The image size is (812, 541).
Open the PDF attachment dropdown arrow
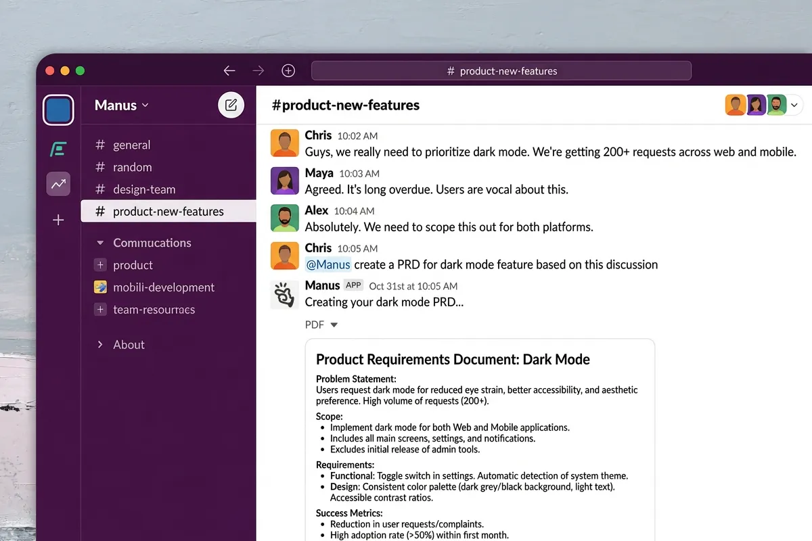334,325
